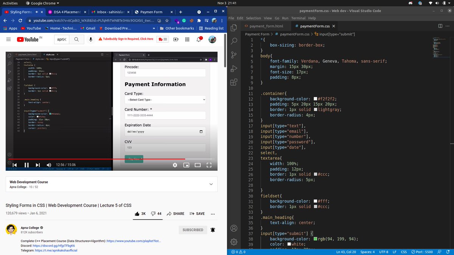The image size is (454, 255).
Task: Click input[type="submit"] breadcrumb symbol
Action: click(x=335, y=34)
